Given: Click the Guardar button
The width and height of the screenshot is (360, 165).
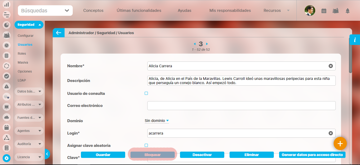Looking at the screenshot, I should point(103,155).
